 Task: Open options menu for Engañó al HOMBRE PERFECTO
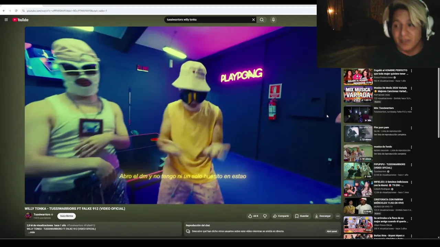[x=411, y=71]
